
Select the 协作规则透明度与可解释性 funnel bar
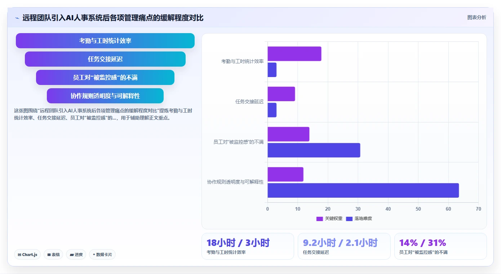coord(105,96)
